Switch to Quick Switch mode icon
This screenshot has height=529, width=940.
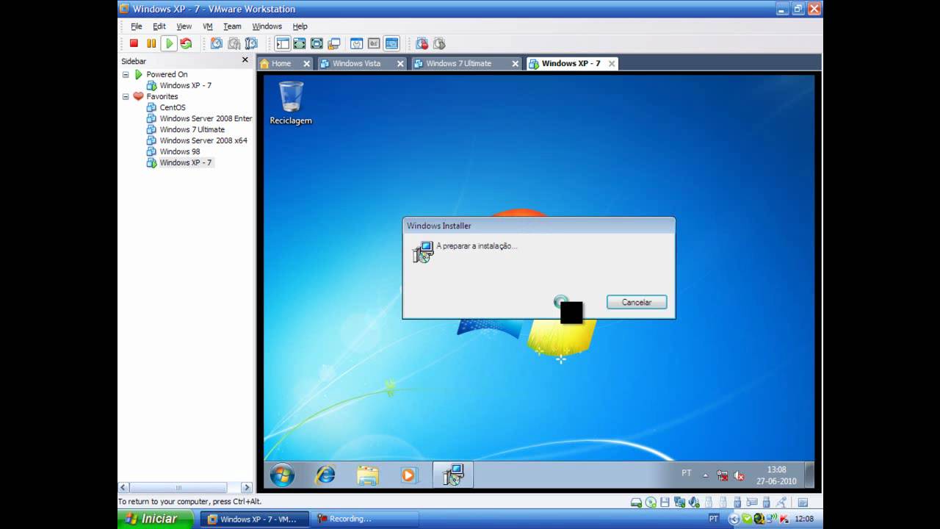[300, 43]
